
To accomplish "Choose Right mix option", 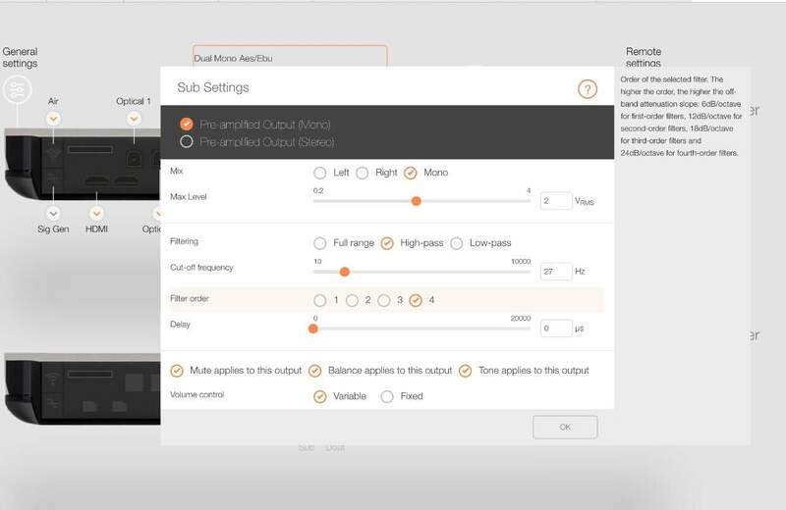I will (x=362, y=173).
